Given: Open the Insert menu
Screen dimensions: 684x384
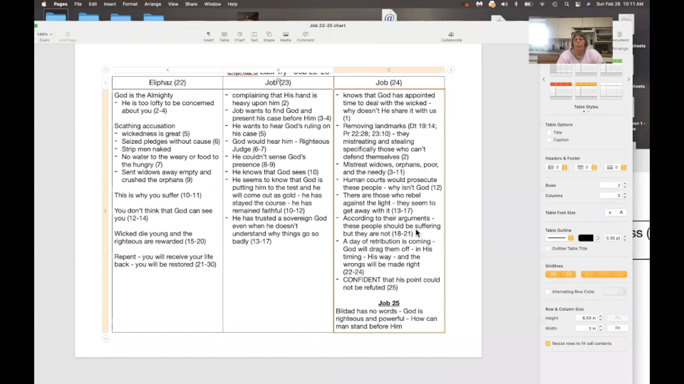Looking at the screenshot, I should tap(110, 4).
